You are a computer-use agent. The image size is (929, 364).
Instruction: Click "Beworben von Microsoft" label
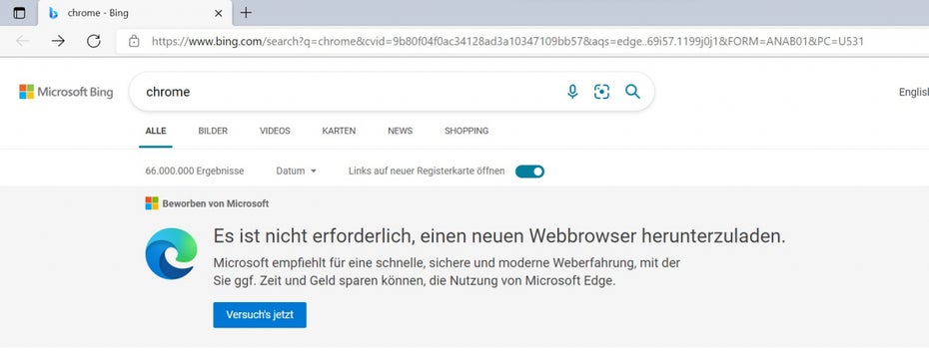(x=215, y=203)
